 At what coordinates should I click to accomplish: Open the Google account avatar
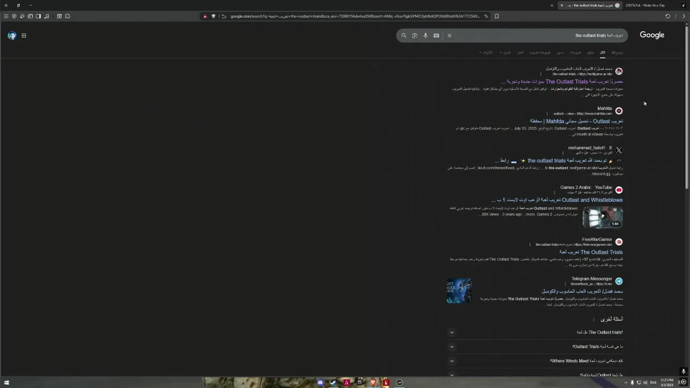pyautogui.click(x=12, y=36)
